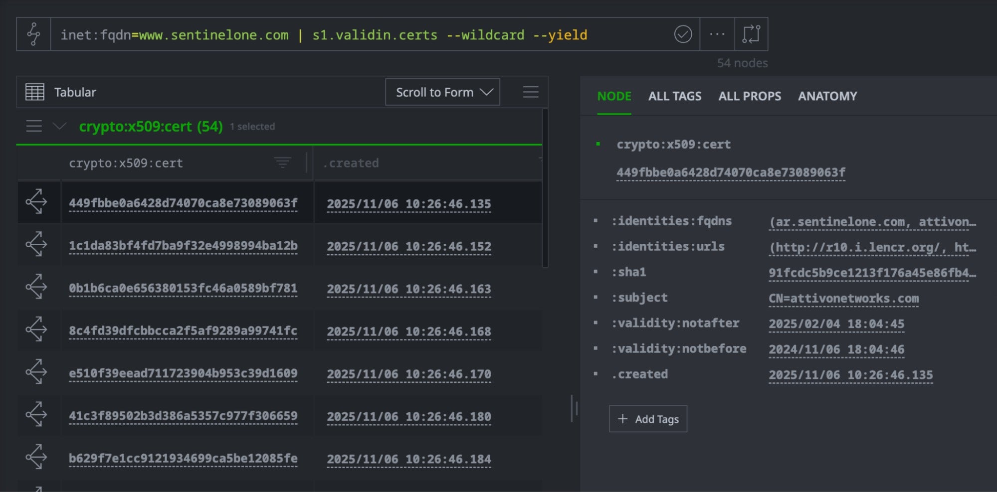Viewport: 997px width, 492px height.
Task: Click the query status checkmark icon
Action: [683, 34]
